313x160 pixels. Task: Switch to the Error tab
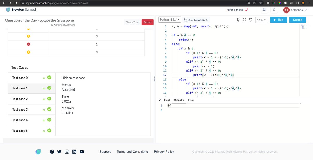click(191, 100)
